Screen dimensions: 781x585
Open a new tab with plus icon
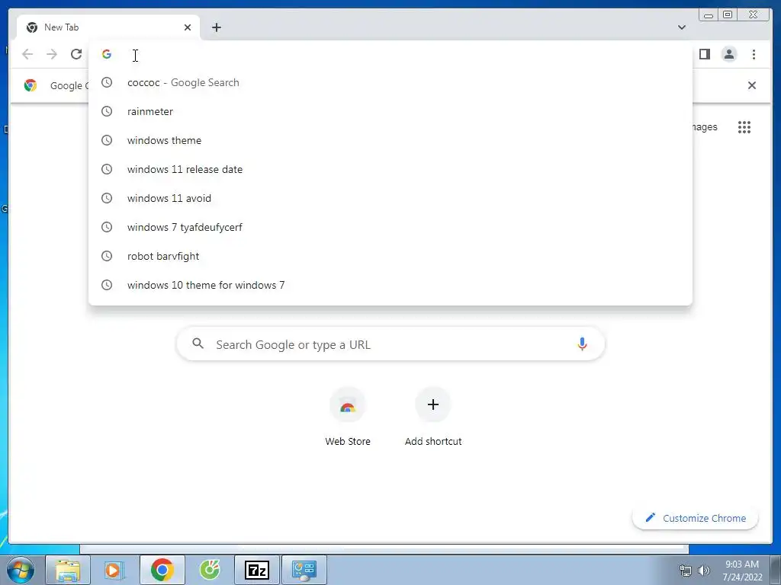pyautogui.click(x=216, y=27)
